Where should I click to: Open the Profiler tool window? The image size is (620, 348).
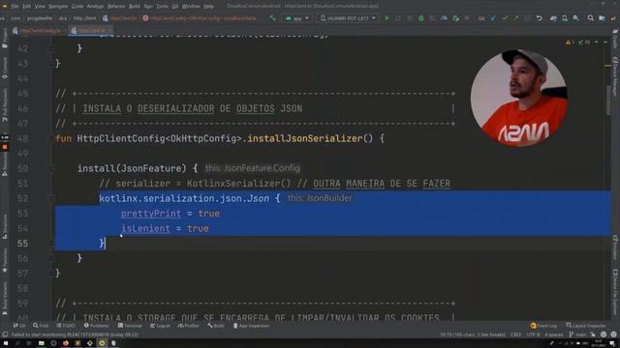[188, 326]
